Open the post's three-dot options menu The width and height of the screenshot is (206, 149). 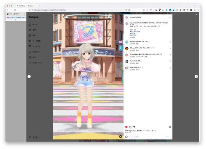coord(170,17)
